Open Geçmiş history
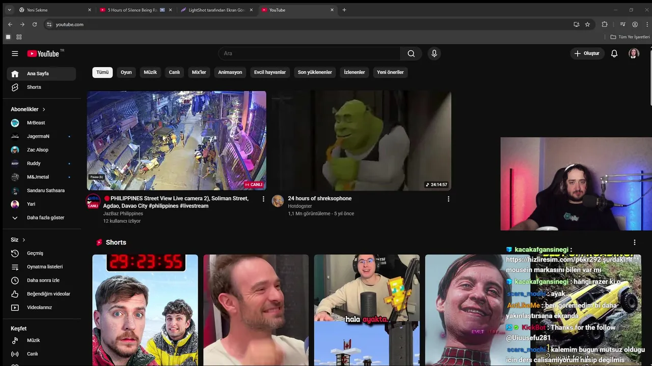 coord(41,253)
